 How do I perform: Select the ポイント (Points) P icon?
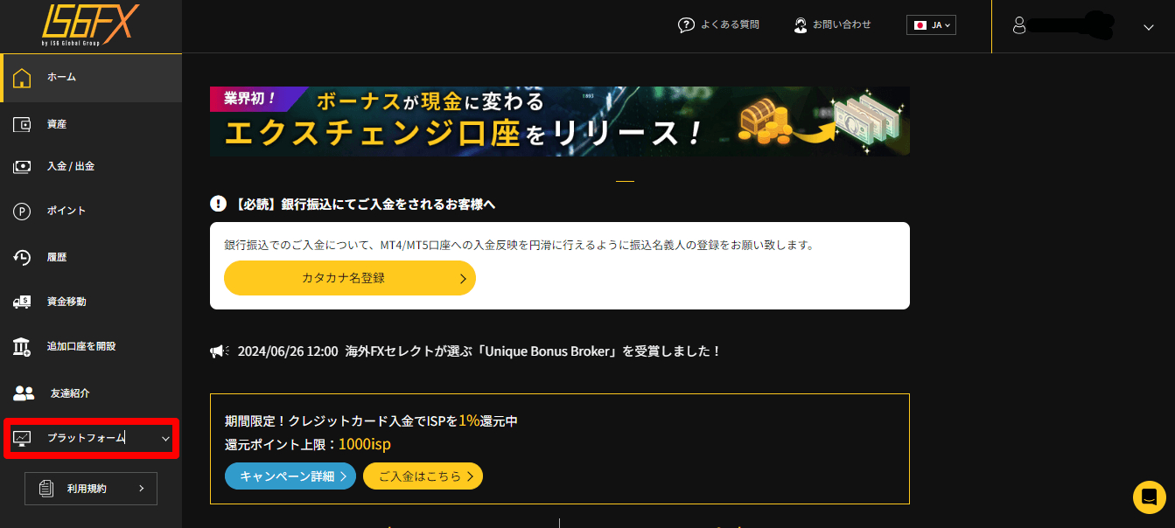(x=22, y=211)
